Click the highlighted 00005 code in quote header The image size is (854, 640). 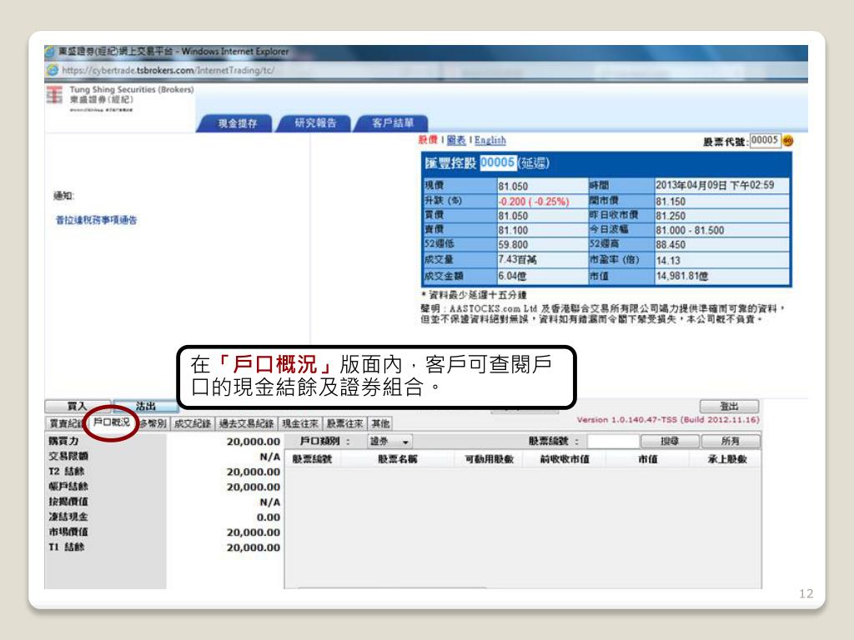497,162
